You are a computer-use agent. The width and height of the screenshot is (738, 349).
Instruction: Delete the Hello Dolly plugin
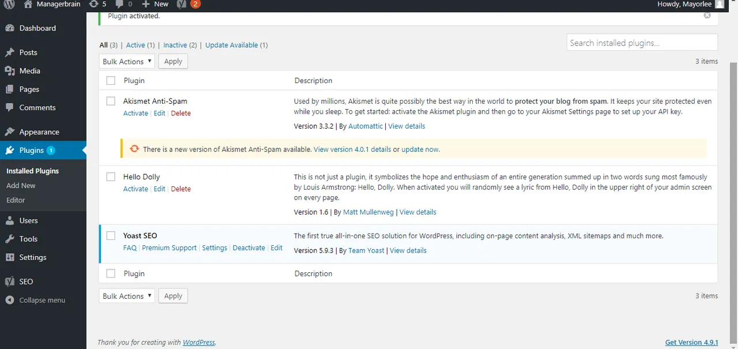180,189
